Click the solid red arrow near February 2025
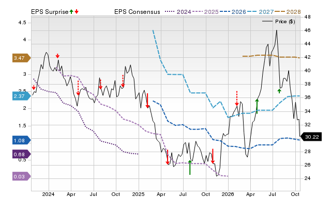 click(x=147, y=101)
